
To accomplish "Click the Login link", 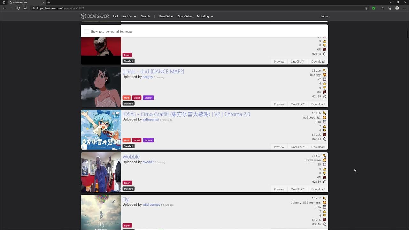I will (x=324, y=16).
